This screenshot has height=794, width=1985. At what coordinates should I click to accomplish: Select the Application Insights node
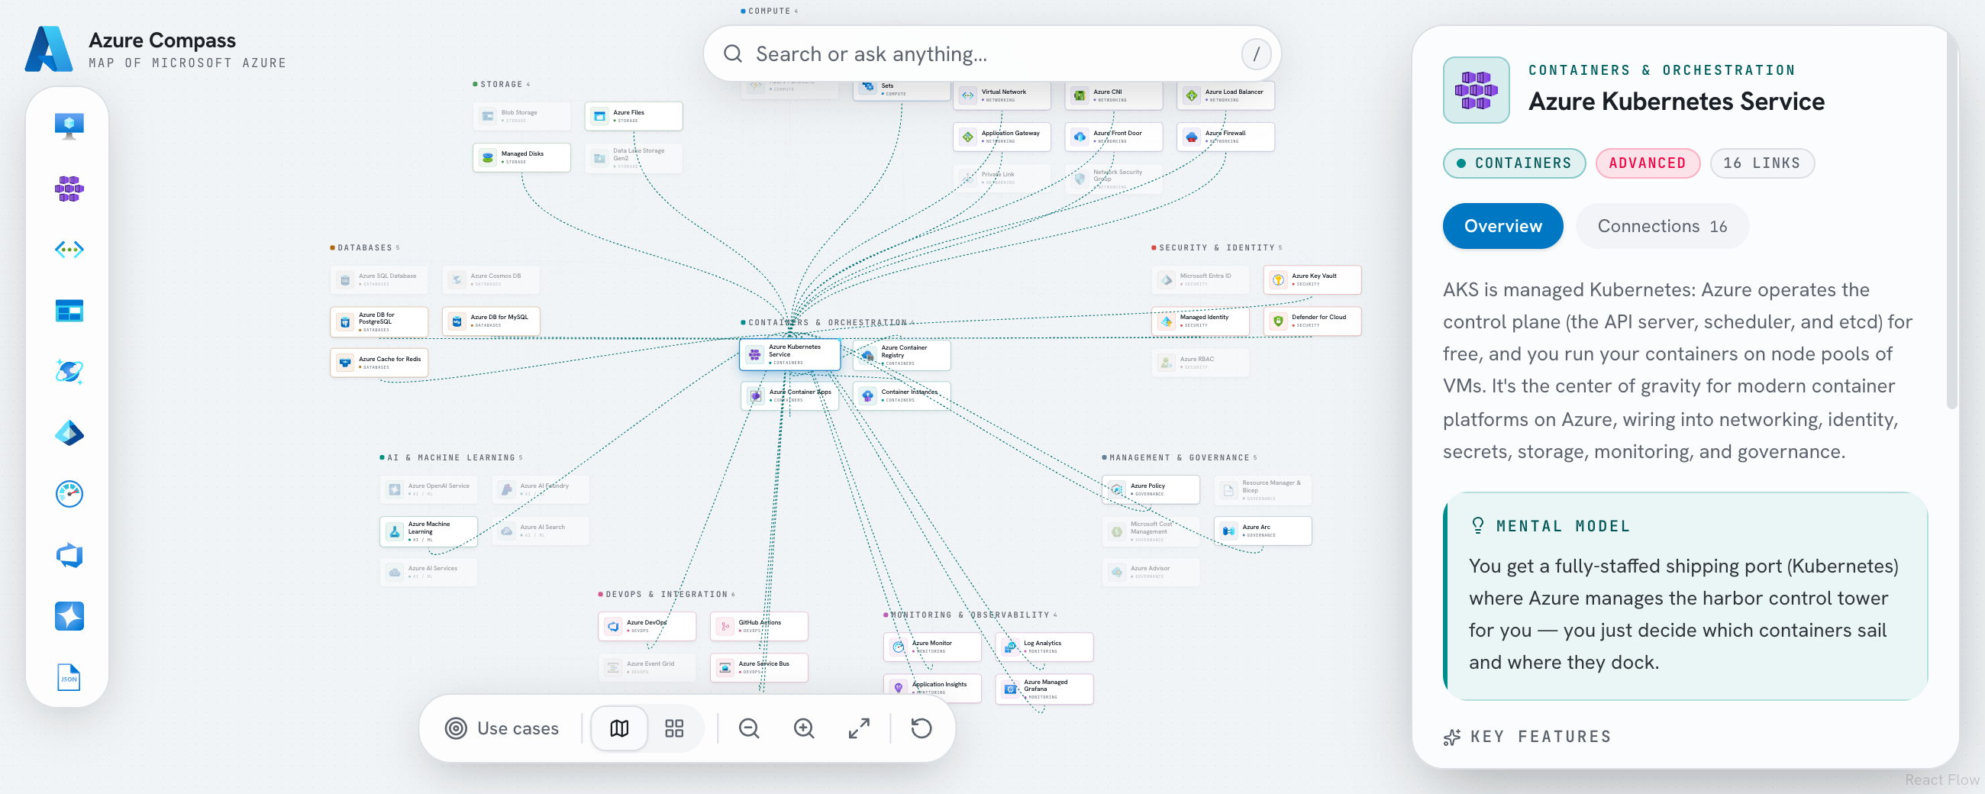click(932, 689)
